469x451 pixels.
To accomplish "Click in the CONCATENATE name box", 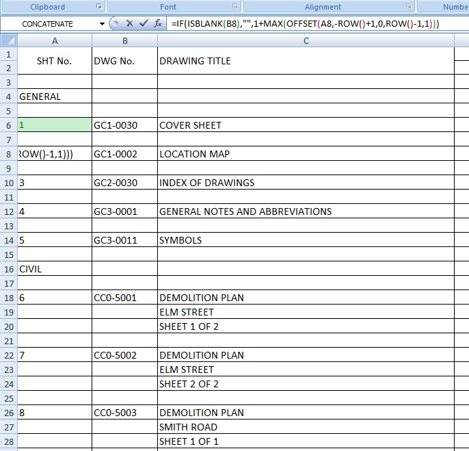I will click(49, 24).
